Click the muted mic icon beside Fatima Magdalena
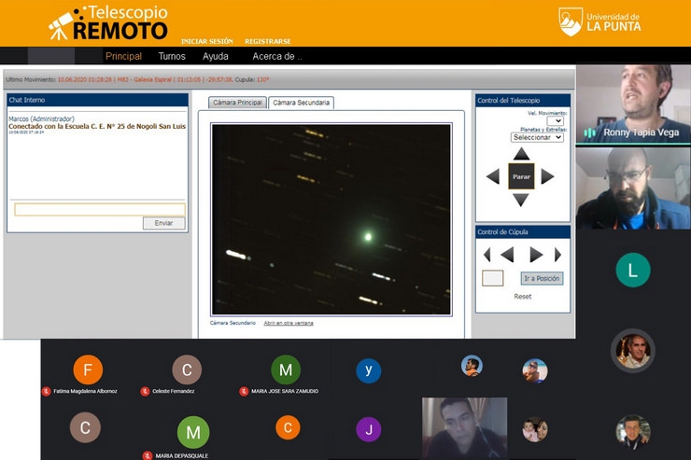This screenshot has height=460, width=691. coord(47,391)
